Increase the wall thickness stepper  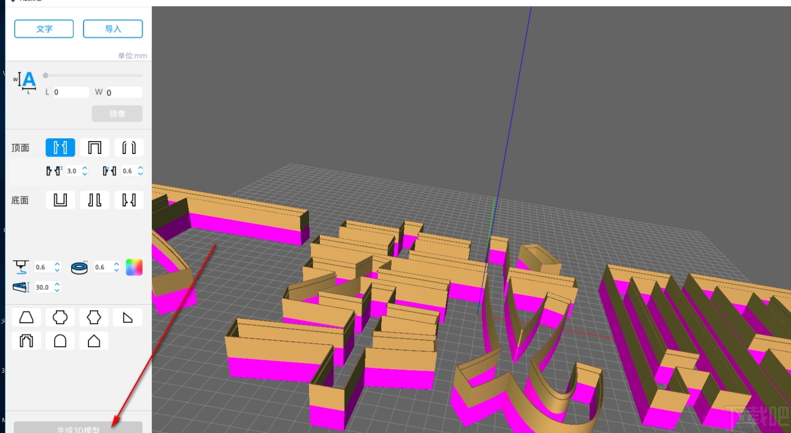click(116, 264)
